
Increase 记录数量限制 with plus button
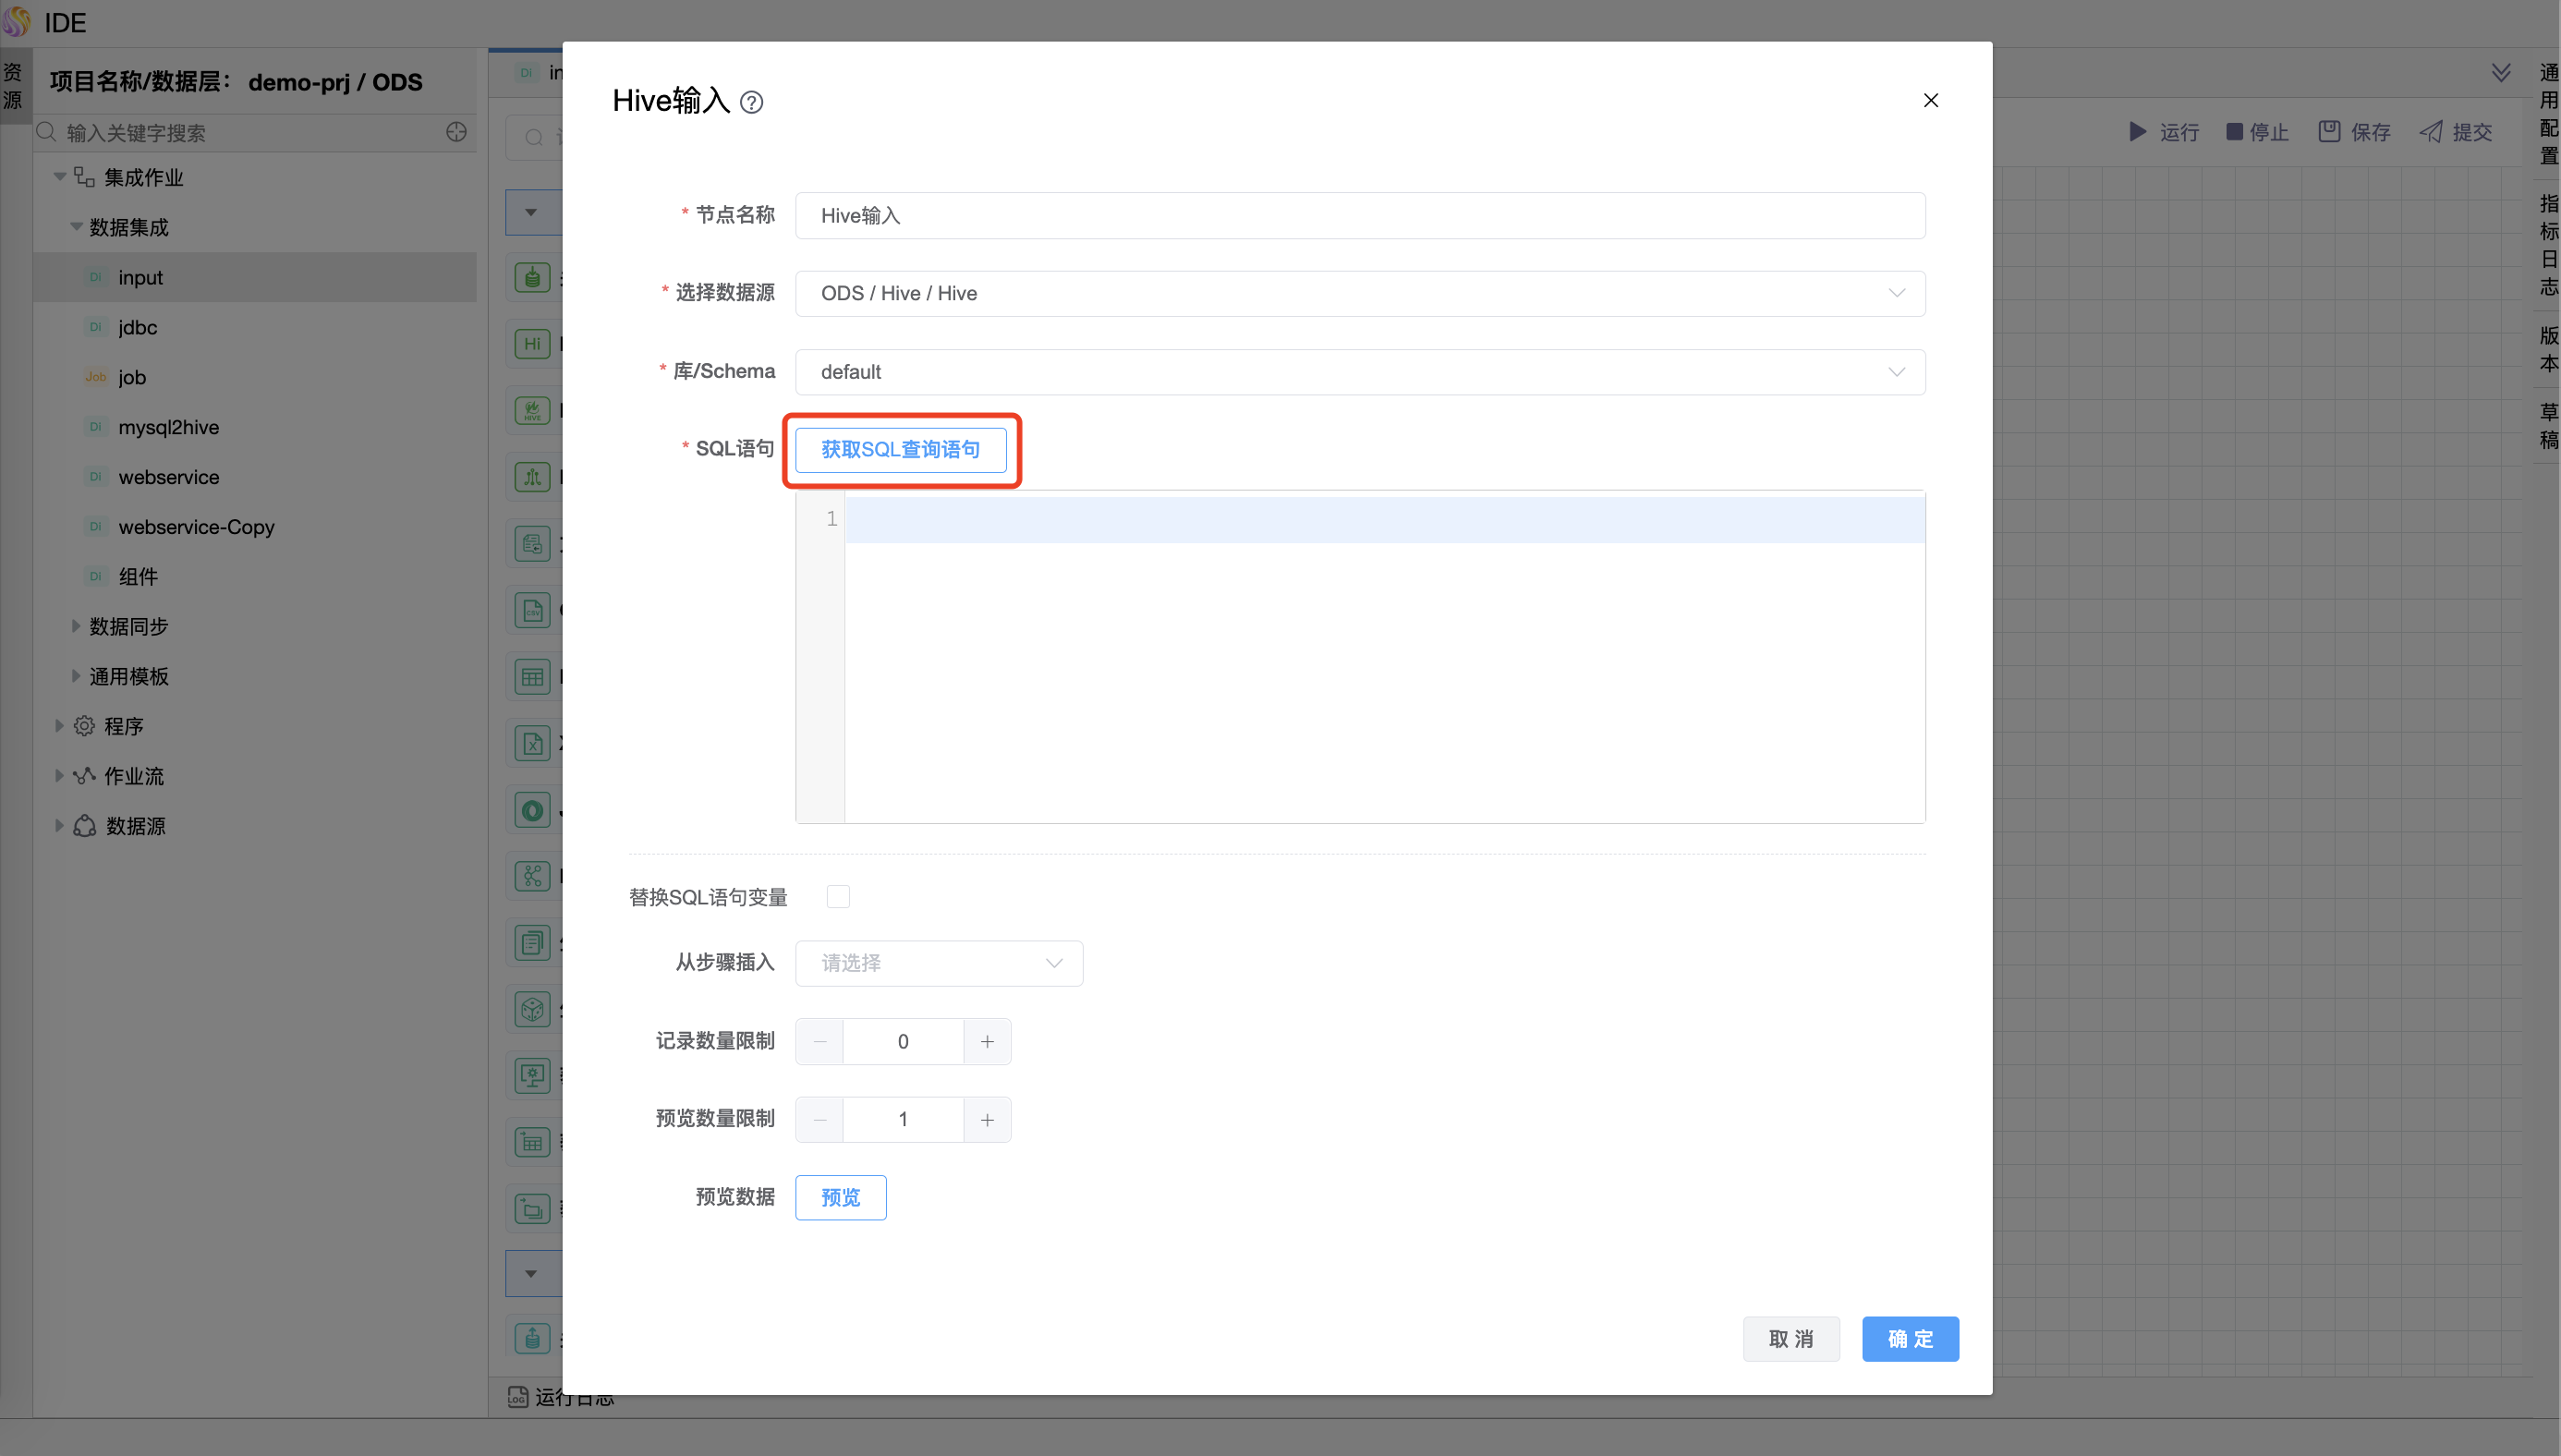[x=987, y=1041]
